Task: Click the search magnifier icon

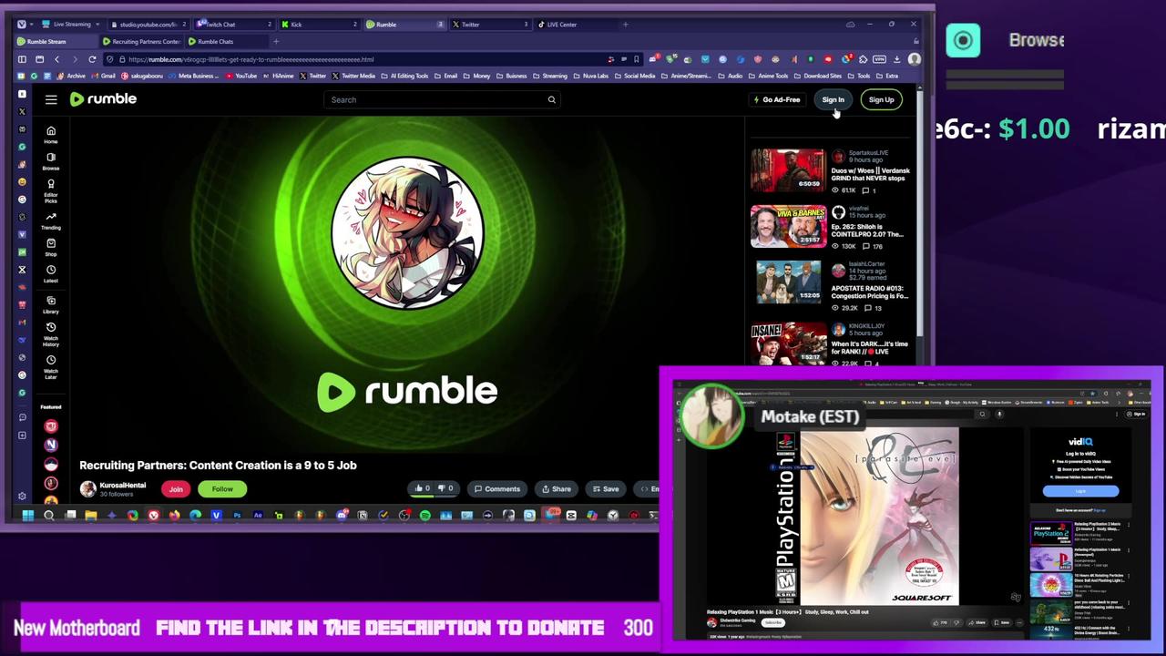Action: (x=551, y=99)
